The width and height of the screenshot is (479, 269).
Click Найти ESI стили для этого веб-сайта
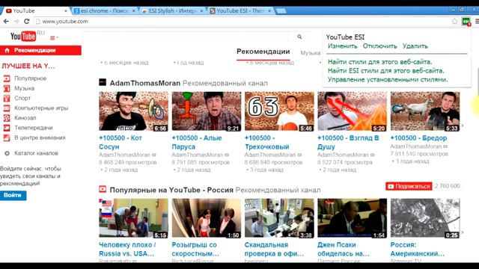386,70
